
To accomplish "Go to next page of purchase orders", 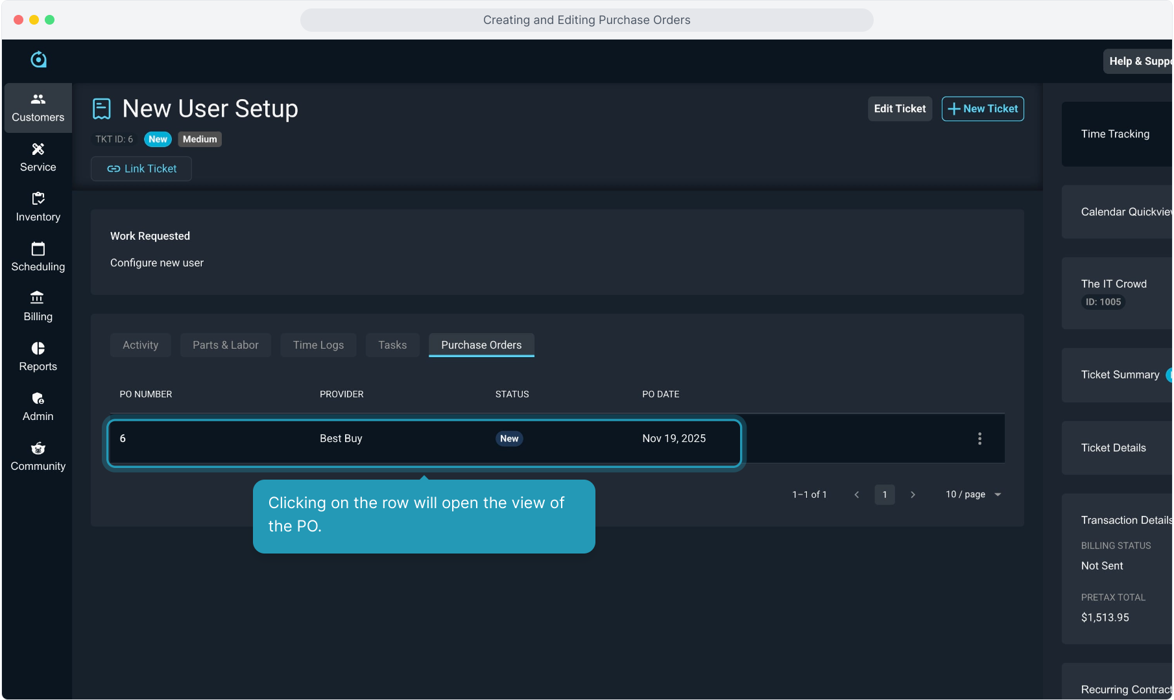I will click(913, 495).
